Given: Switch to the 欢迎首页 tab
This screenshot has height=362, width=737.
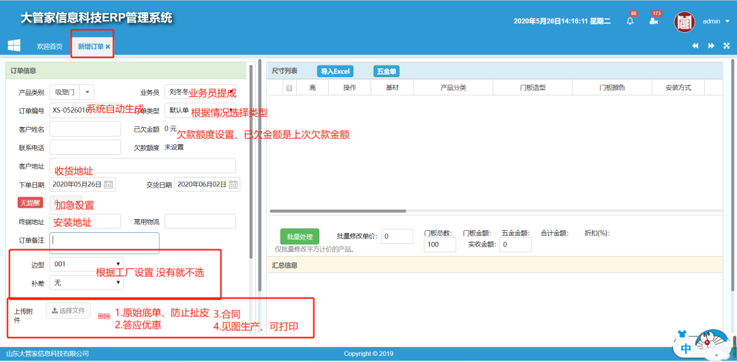Looking at the screenshot, I should 49,46.
